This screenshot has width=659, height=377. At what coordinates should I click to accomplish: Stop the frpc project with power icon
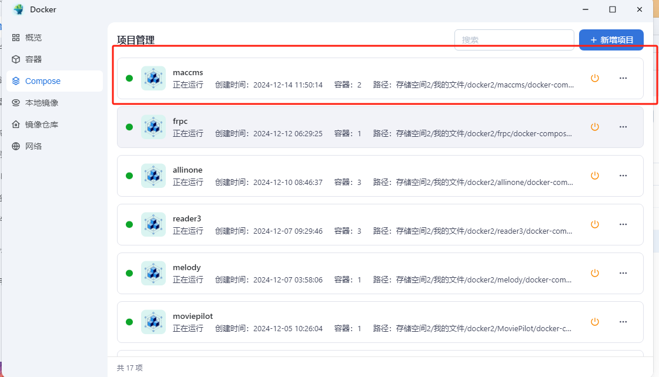[595, 127]
